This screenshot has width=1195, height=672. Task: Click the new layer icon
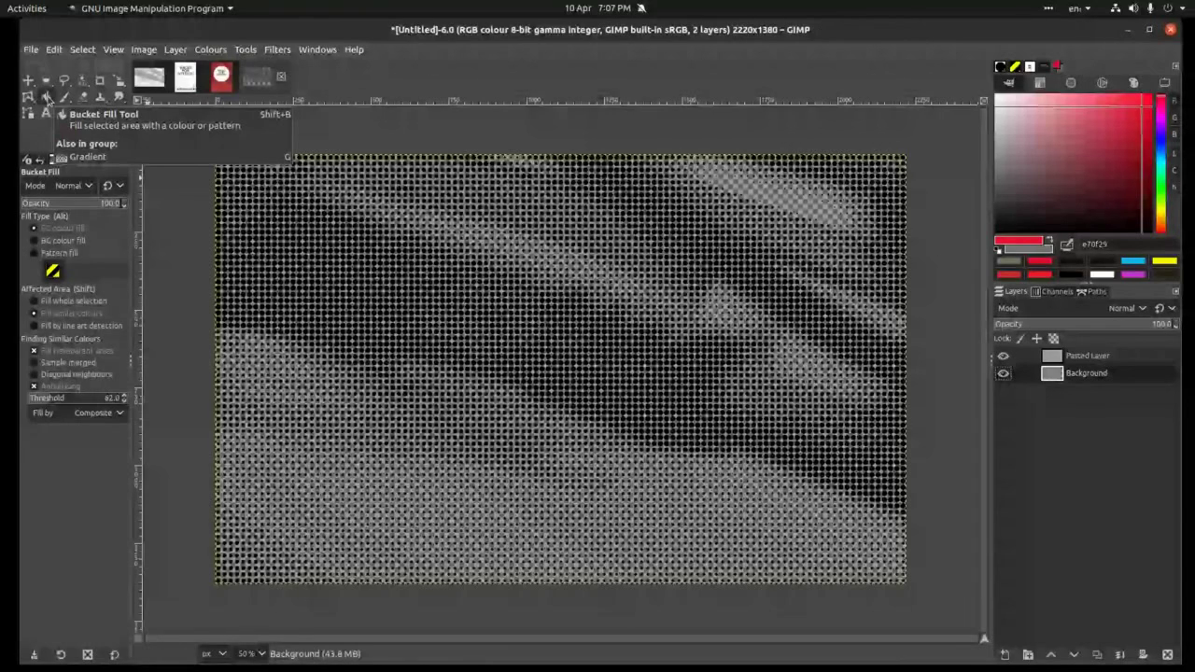[x=1005, y=655]
